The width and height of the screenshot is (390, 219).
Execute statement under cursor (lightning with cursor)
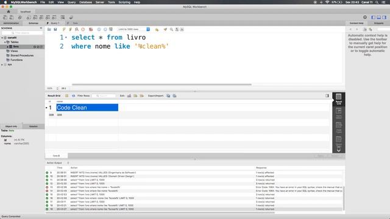pos(71,30)
